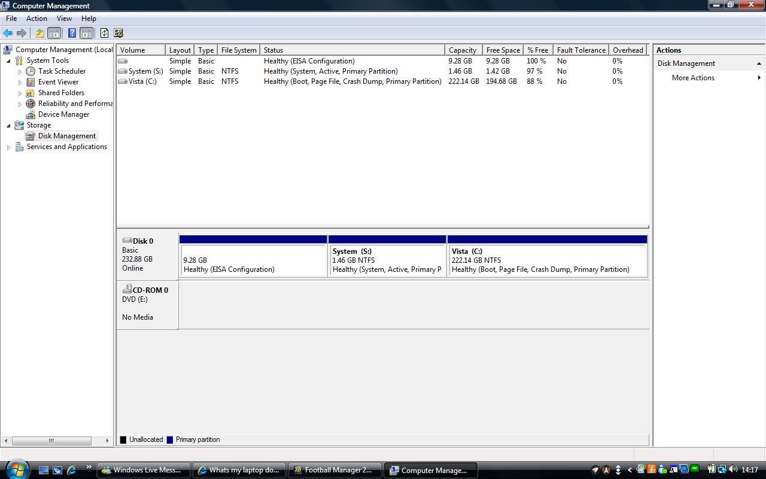Launch Internet Explorer from quick launch
Screen dimensions: 766x479
tap(71, 470)
